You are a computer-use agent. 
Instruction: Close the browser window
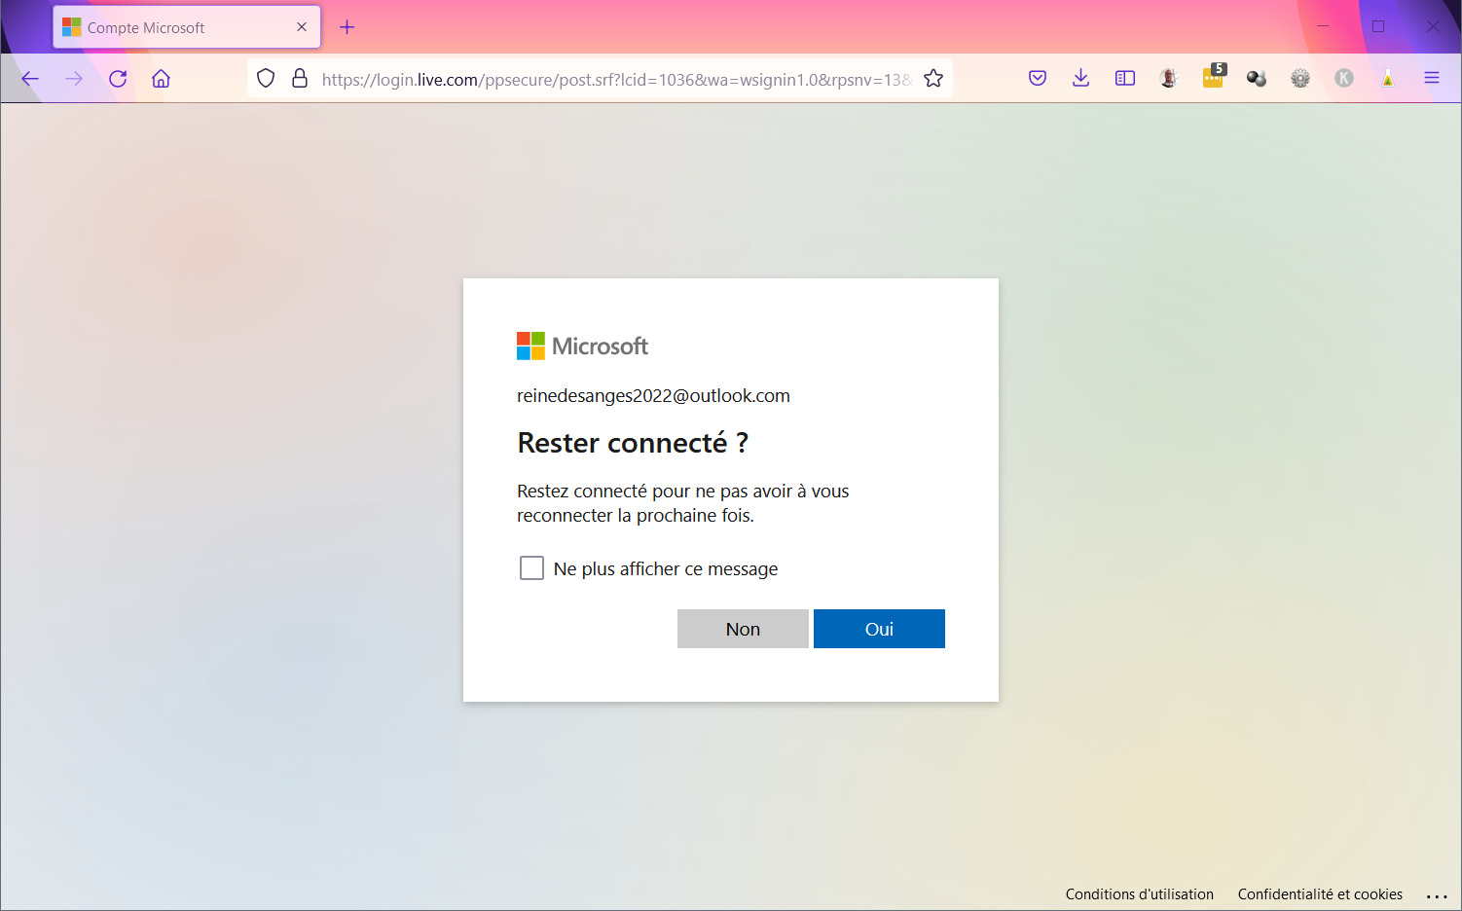tap(1433, 26)
